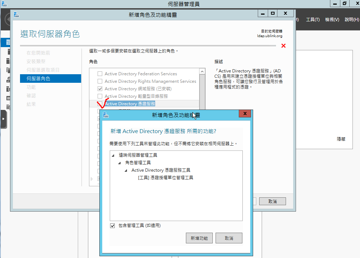
Task: Close the Active Directory 憑證服務 feature dialog
Action: [x=245, y=113]
